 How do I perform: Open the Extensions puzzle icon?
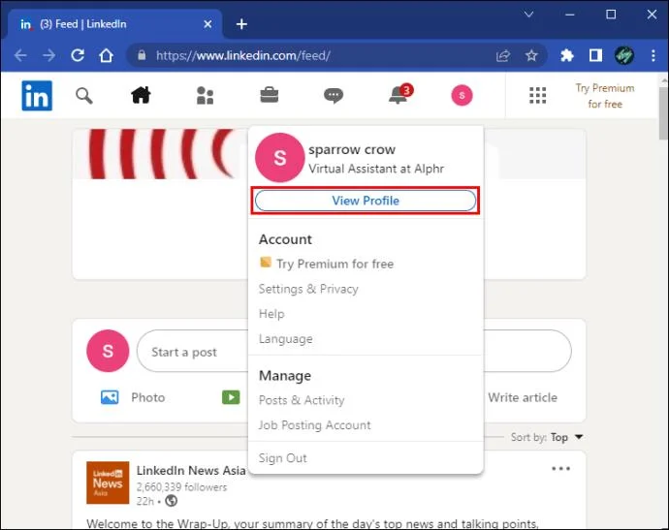click(566, 55)
